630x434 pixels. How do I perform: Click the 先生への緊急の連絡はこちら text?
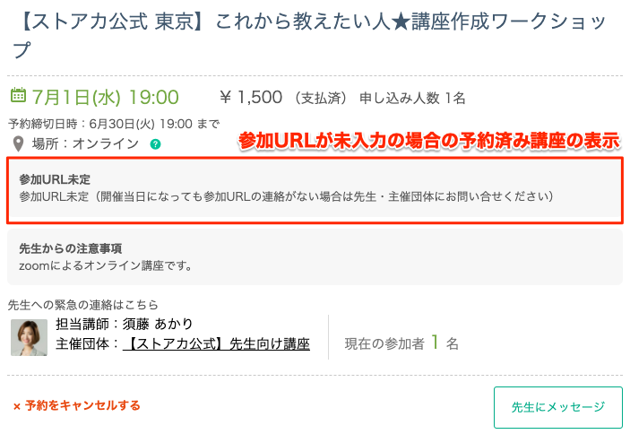pyautogui.click(x=83, y=305)
